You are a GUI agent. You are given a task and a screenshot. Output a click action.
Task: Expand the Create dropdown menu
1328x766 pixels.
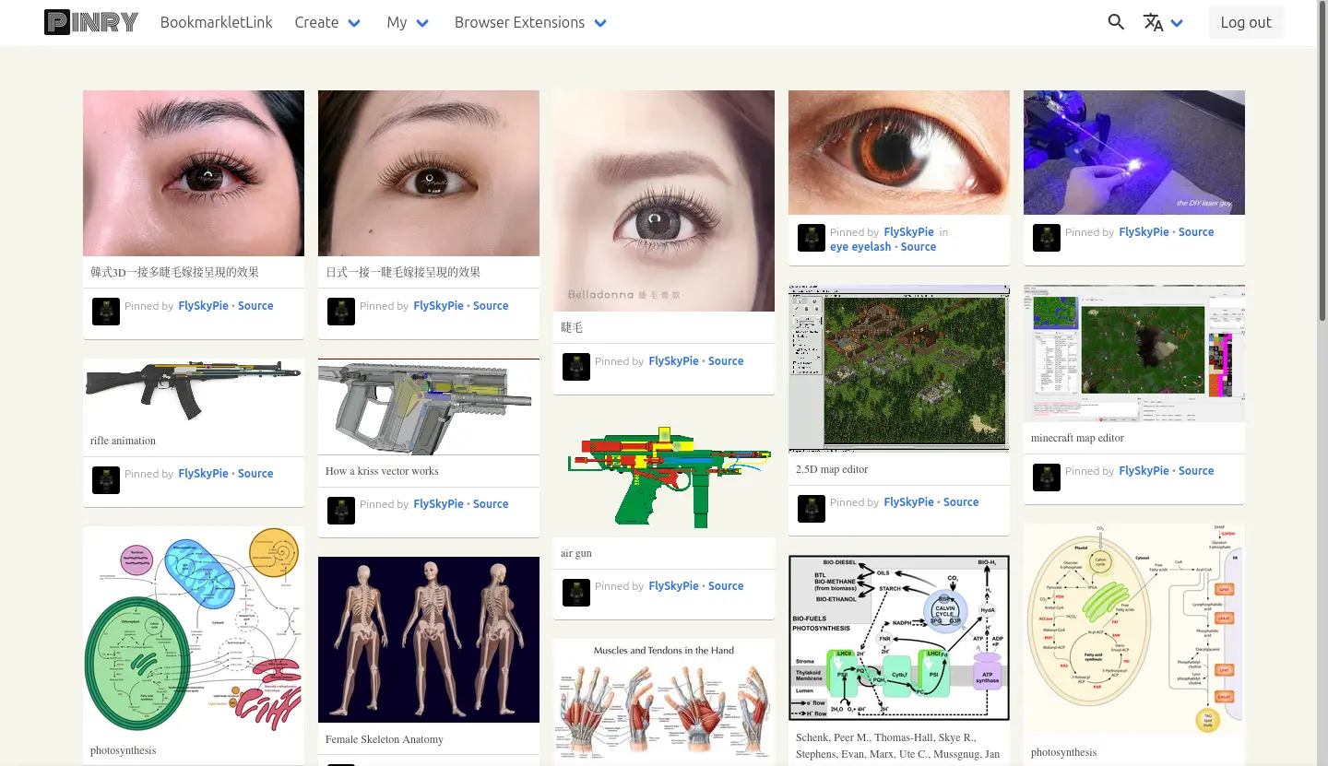tap(327, 22)
